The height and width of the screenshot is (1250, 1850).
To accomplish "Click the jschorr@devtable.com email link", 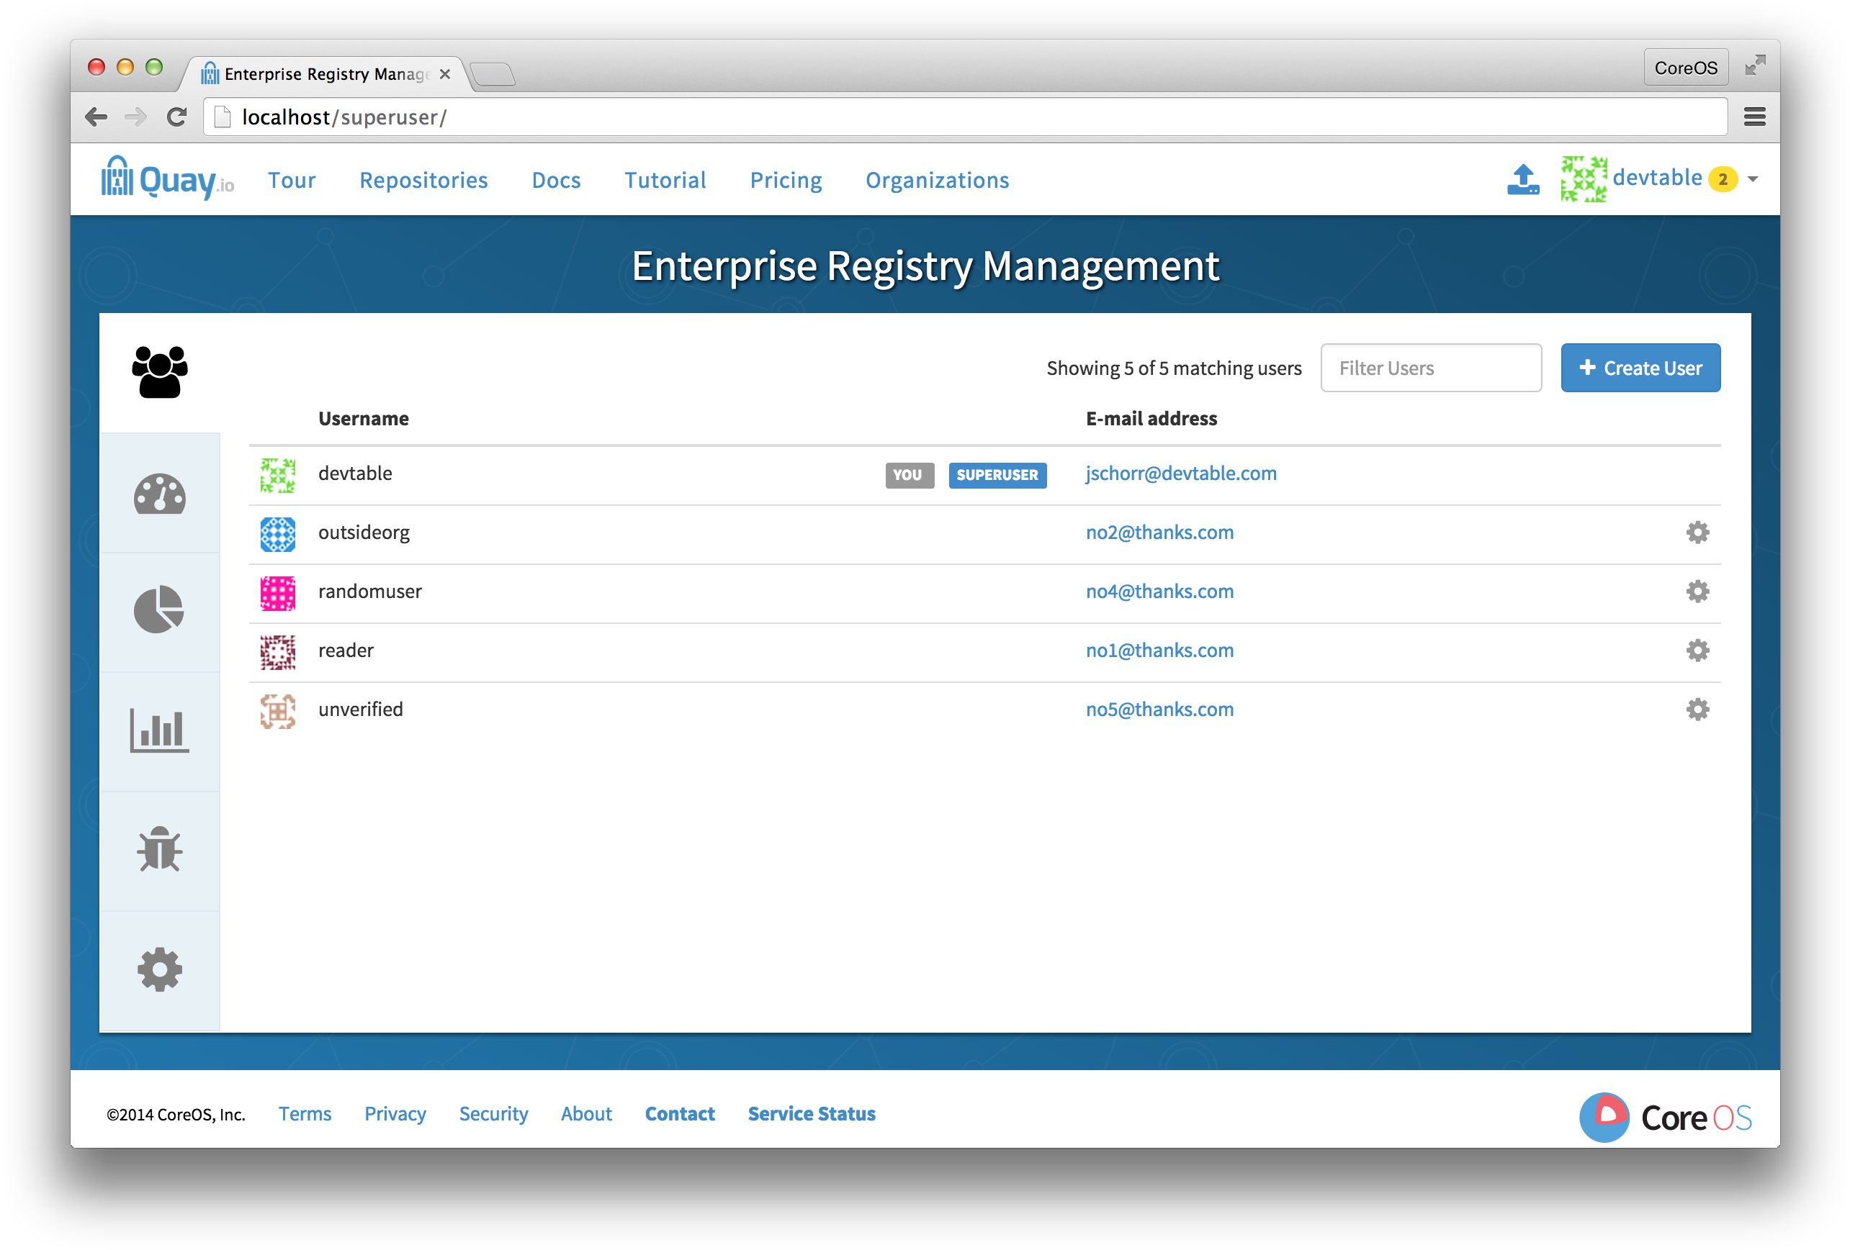I will point(1180,474).
